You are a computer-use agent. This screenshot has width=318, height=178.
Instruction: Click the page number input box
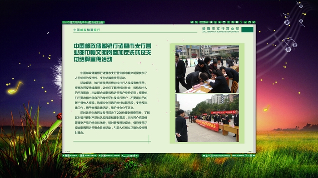(202, 22)
